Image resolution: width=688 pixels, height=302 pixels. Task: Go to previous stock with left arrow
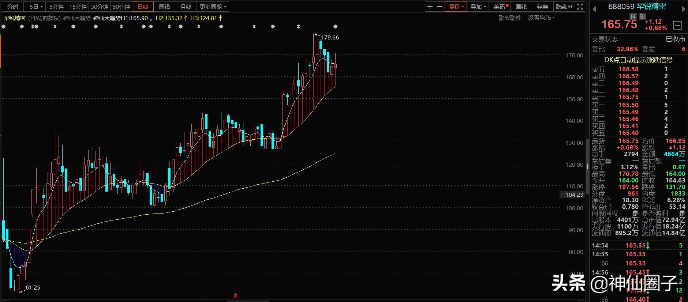pos(594,9)
